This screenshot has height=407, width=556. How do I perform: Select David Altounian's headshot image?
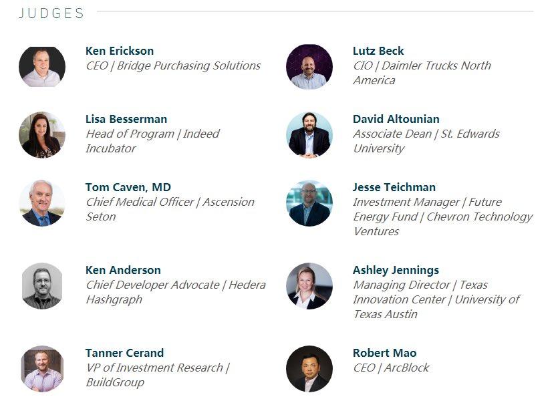[x=309, y=135]
